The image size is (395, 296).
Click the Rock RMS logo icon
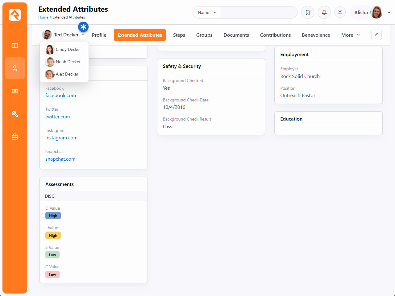click(15, 14)
